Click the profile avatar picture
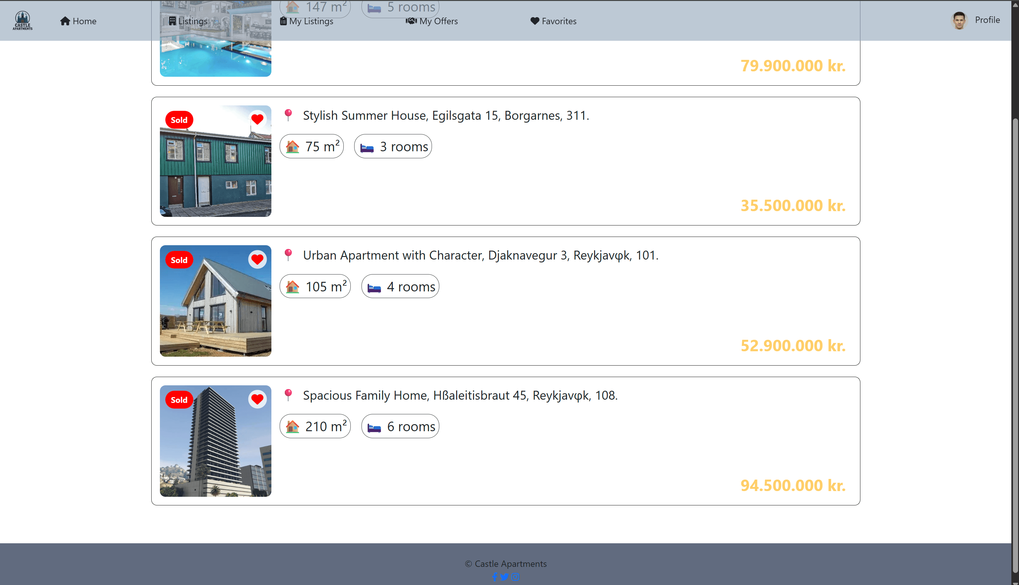The width and height of the screenshot is (1019, 585). (x=959, y=20)
